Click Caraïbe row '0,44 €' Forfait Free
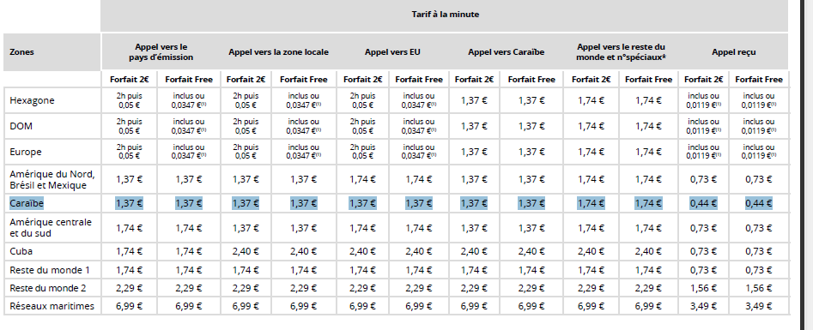This screenshot has height=330, width=813. tap(759, 204)
